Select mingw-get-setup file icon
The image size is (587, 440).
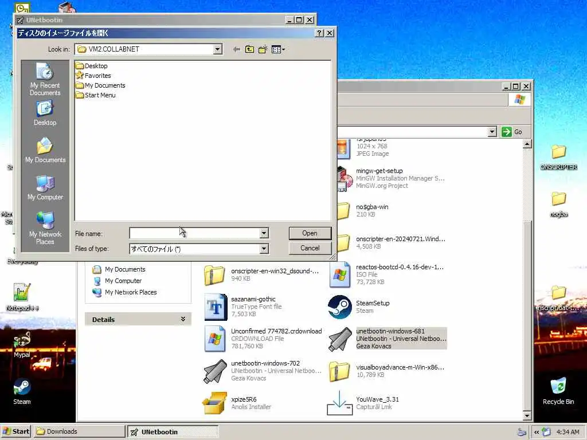pyautogui.click(x=345, y=179)
